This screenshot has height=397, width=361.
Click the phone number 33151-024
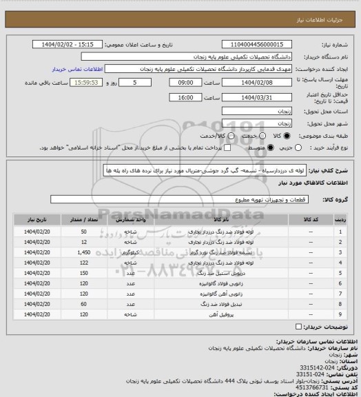coord(311,374)
